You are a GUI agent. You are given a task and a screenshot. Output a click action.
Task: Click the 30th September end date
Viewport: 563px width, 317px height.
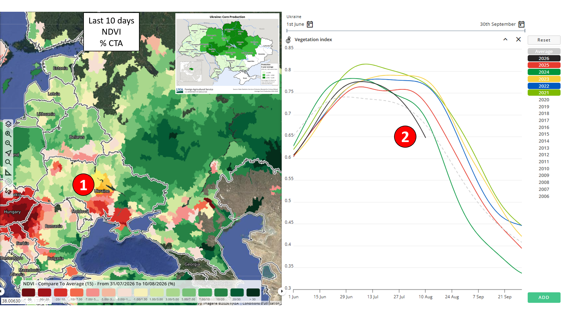[x=498, y=24]
